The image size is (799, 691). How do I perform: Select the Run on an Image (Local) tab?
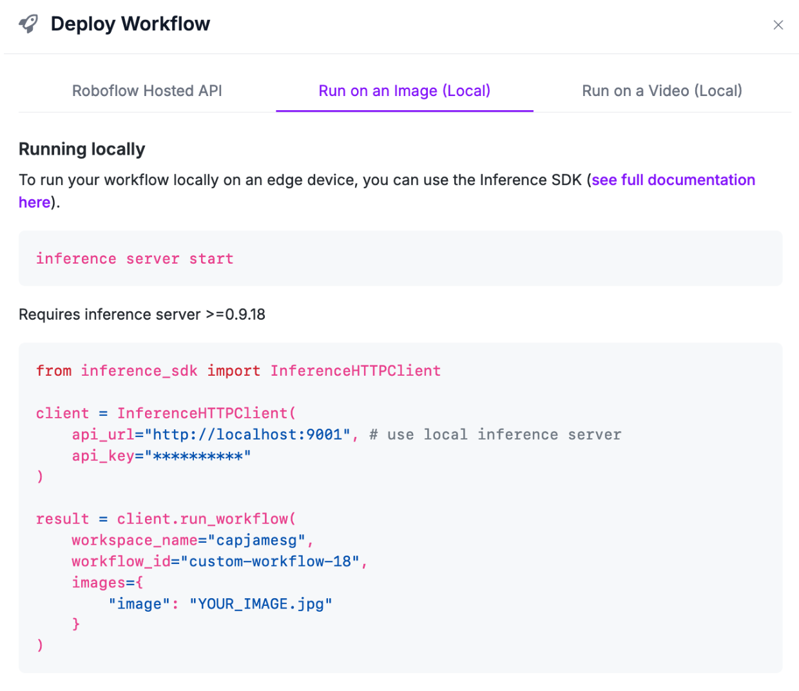(x=404, y=91)
